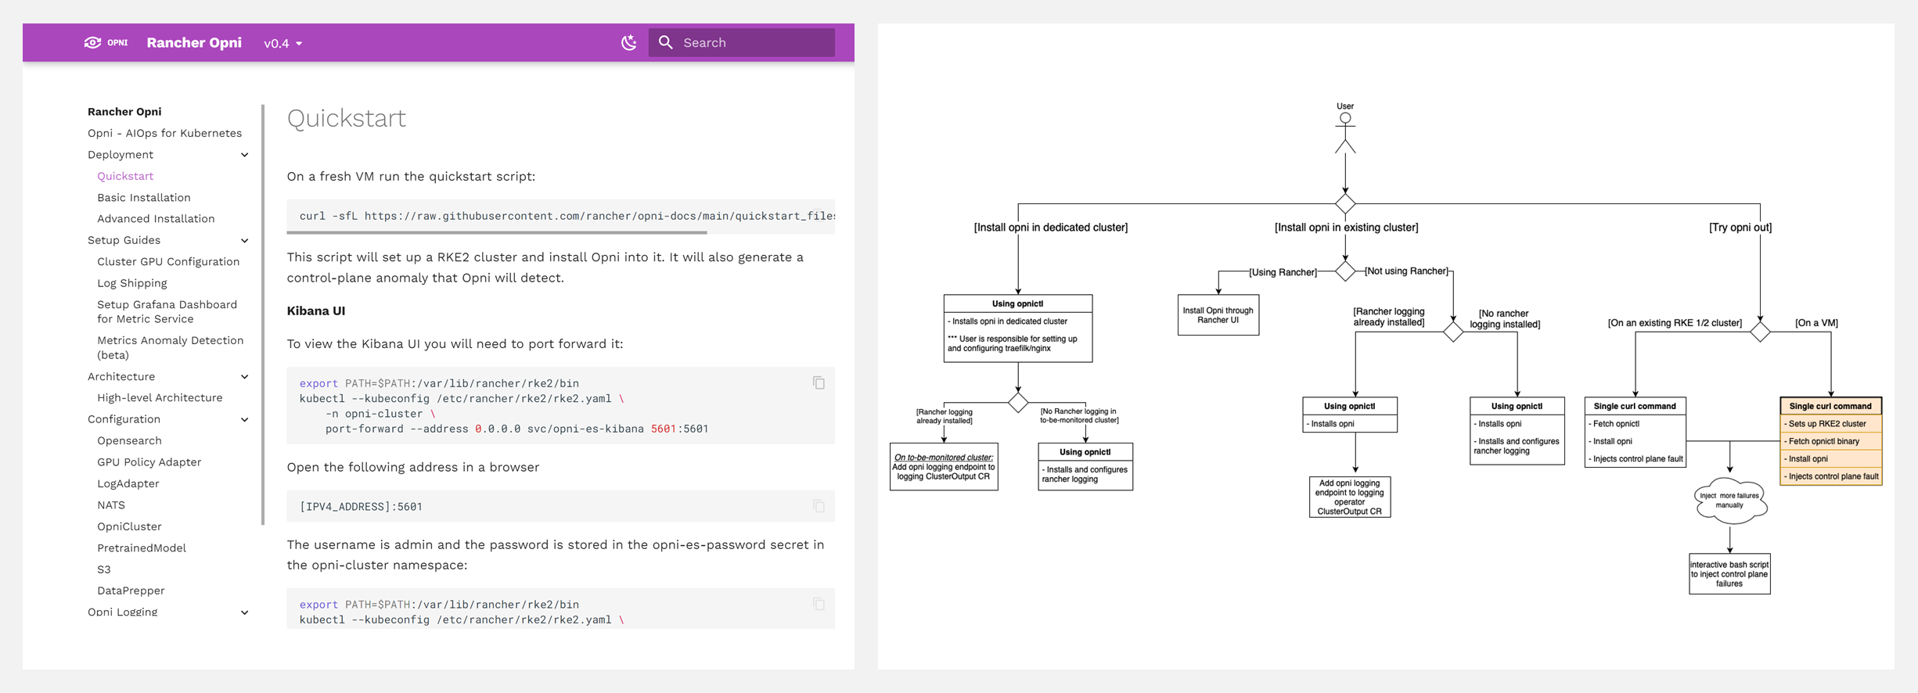Viewport: 1918px width, 693px height.
Task: Open the GPU Policy Adapter page
Action: [149, 462]
